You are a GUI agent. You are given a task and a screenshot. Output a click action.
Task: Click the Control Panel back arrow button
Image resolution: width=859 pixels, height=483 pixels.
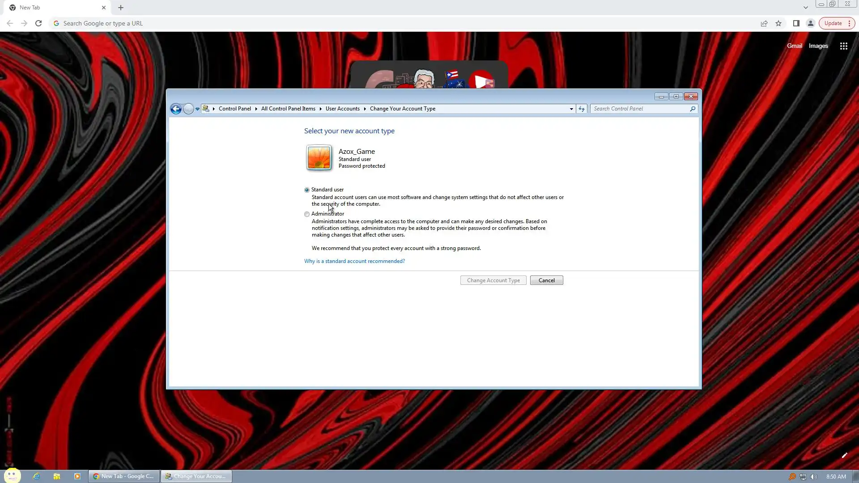point(176,109)
